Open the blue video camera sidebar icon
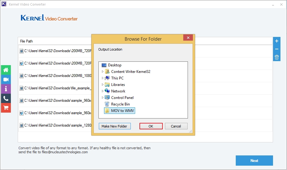The height and width of the screenshot is (170, 287). (x=6, y=79)
